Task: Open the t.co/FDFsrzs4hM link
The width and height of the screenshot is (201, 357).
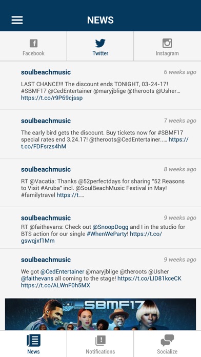Action: pyautogui.click(x=44, y=146)
